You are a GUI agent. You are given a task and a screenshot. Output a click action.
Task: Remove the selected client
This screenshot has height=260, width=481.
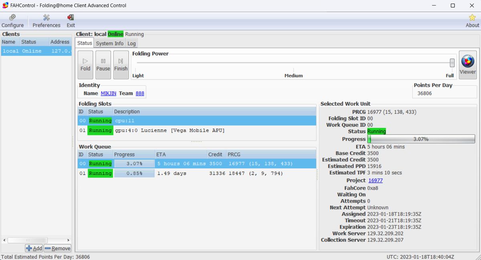coord(57,248)
